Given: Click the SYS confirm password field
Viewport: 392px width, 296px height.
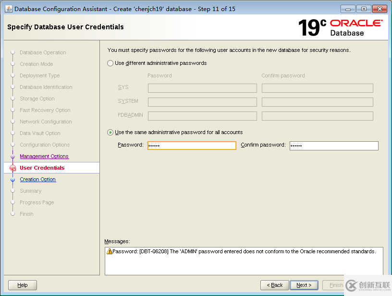Looking at the screenshot, I should [x=318, y=88].
